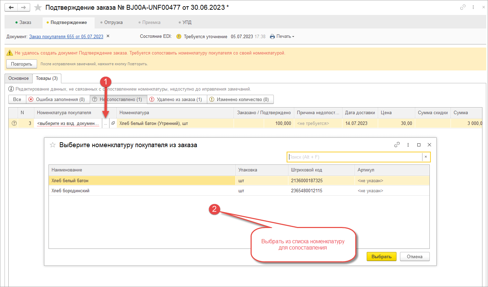Click the forward navigation arrow
488x287 pixels.
(23, 7)
